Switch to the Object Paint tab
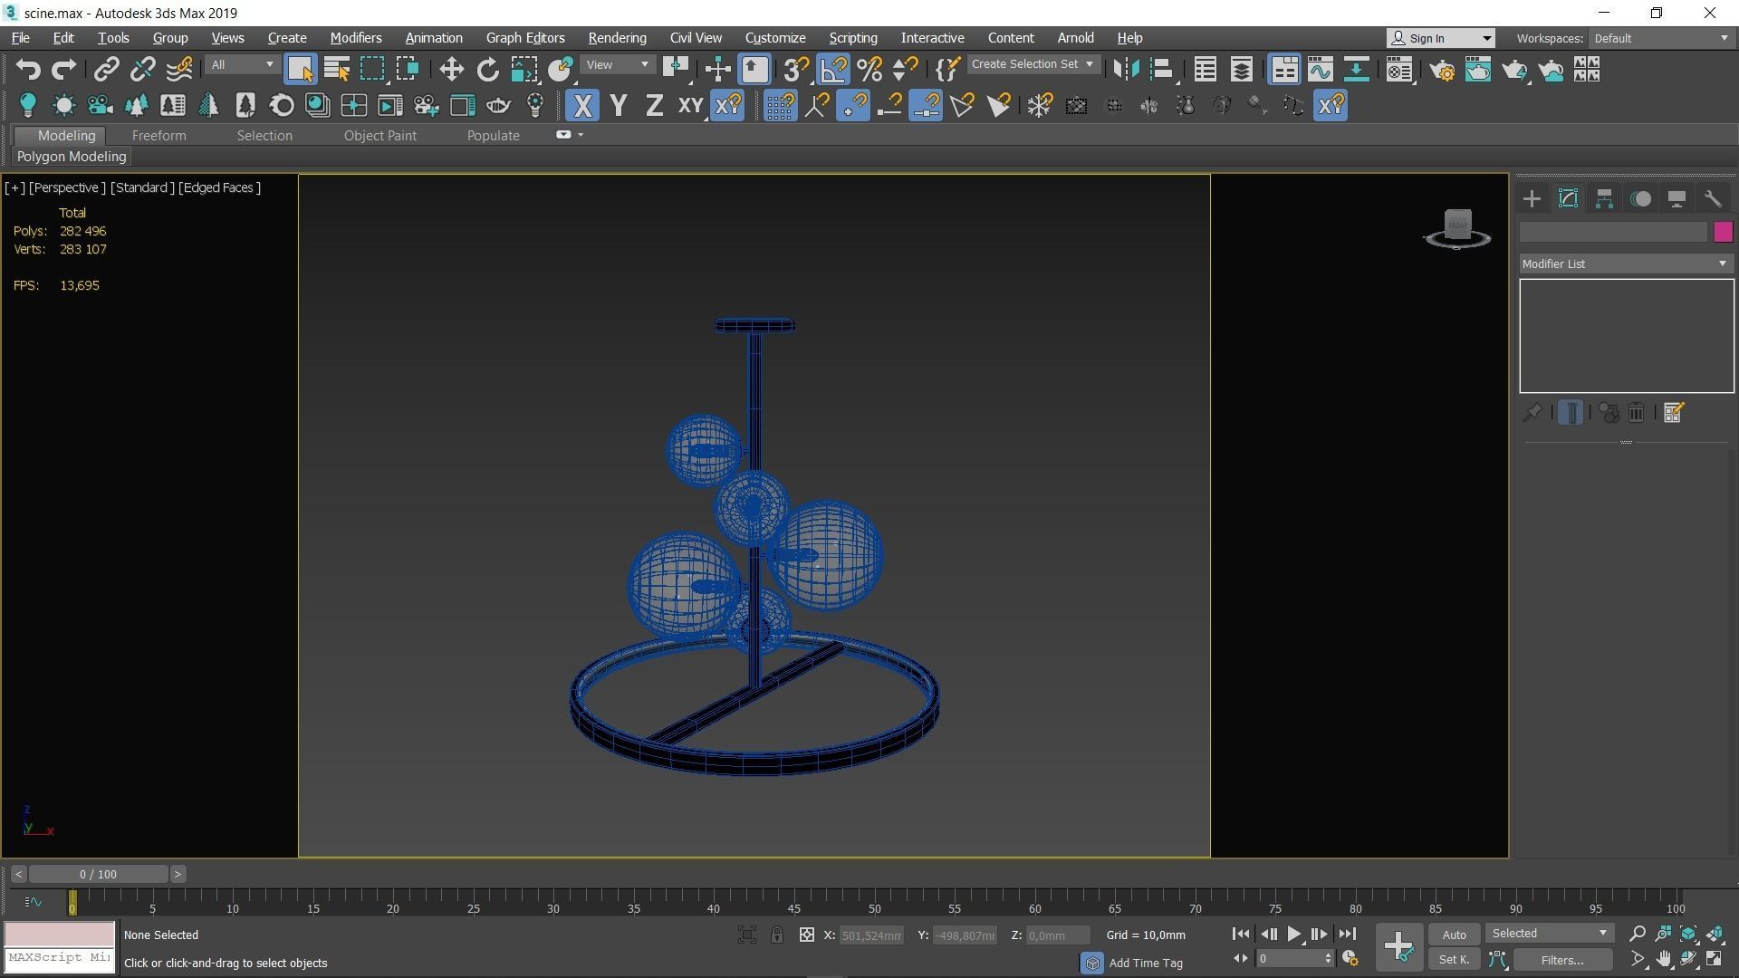Screen dimensions: 1739x978 380,136
